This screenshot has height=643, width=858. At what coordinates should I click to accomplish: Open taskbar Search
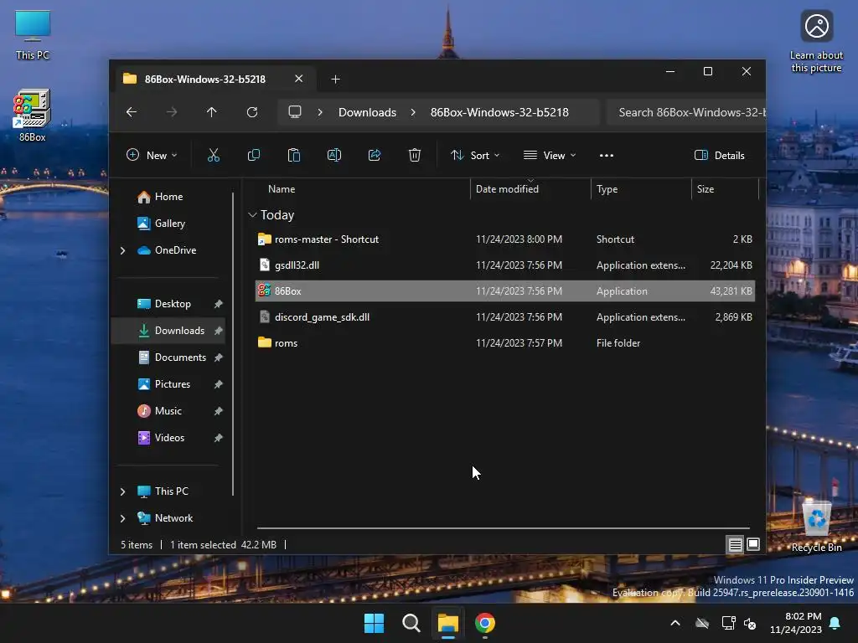click(x=411, y=623)
